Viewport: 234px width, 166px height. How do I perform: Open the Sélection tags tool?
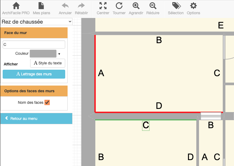coord(176,6)
